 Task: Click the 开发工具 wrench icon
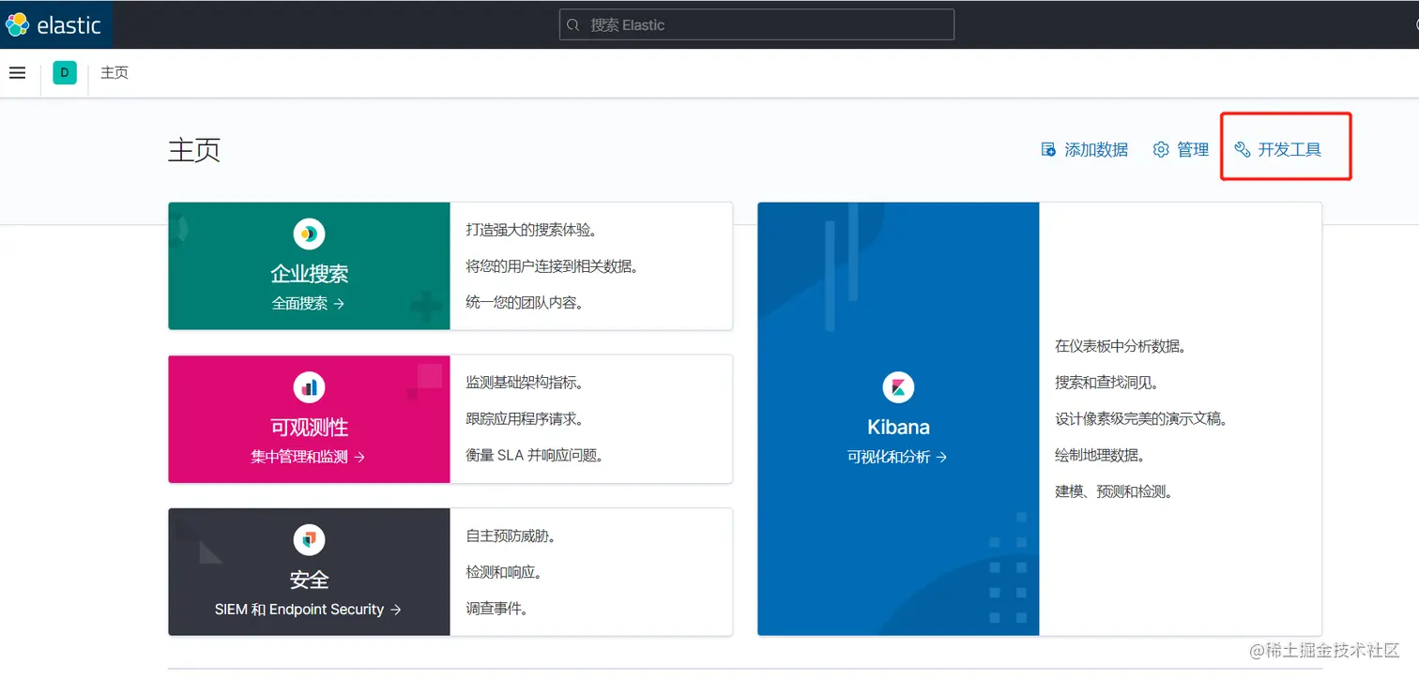(1243, 149)
